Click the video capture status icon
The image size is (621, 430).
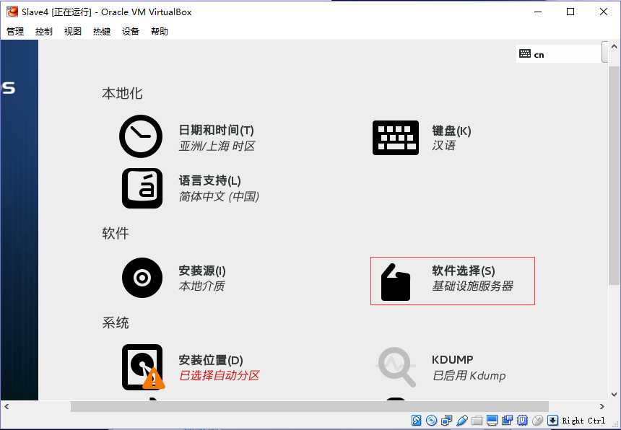507,420
